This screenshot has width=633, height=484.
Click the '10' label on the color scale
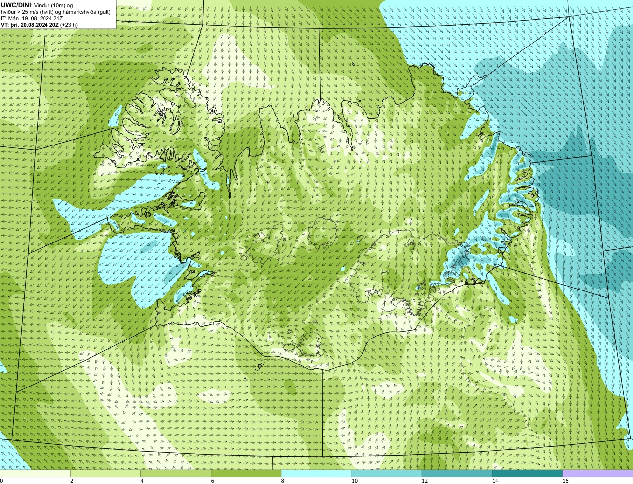(354, 481)
